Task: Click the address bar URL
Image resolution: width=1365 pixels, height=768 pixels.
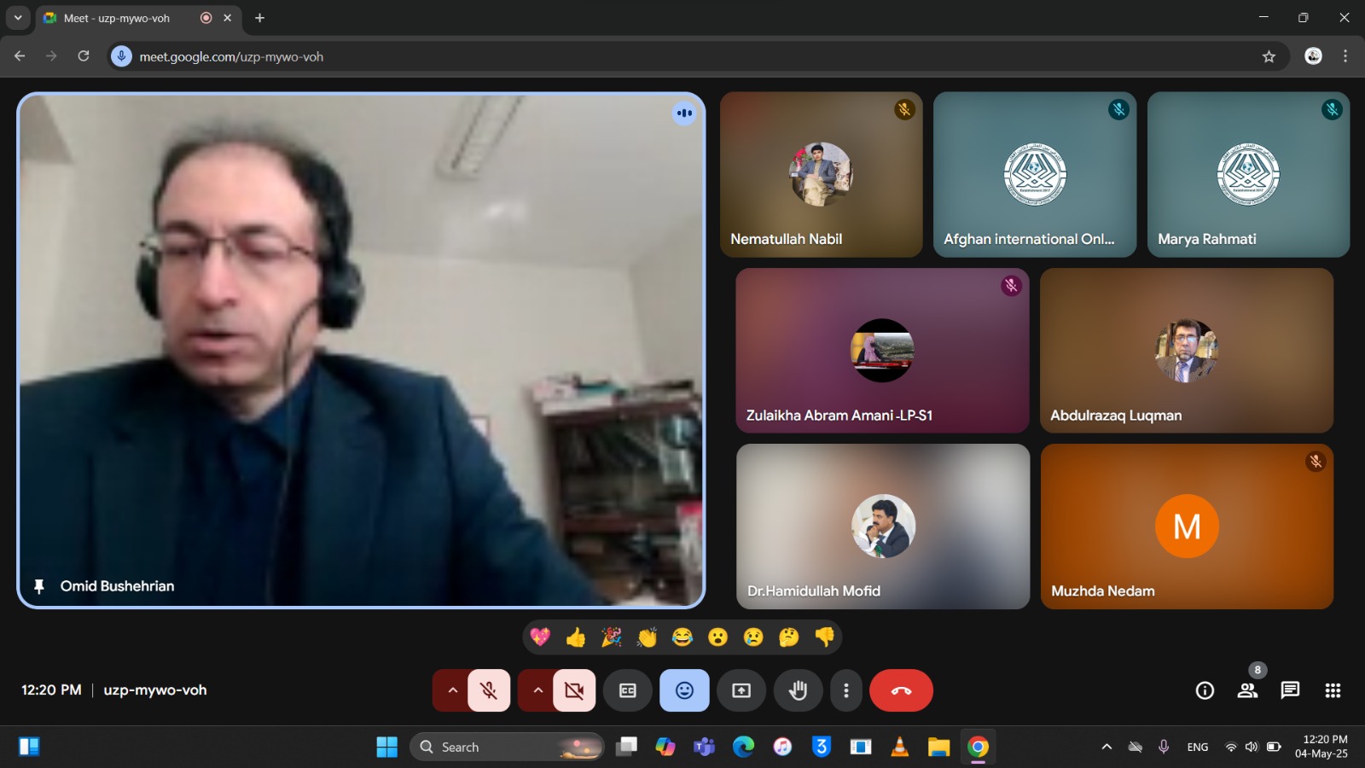Action: (231, 56)
